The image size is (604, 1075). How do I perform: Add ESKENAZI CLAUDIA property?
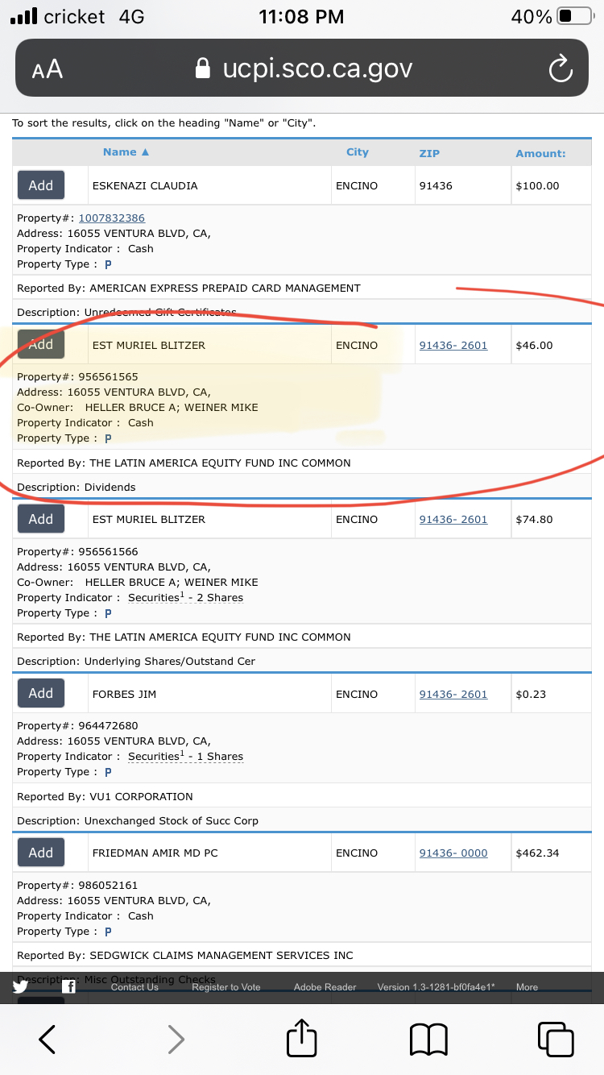[41, 185]
